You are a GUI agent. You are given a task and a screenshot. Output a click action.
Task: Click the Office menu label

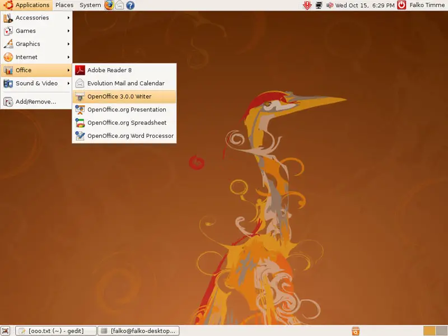point(24,71)
